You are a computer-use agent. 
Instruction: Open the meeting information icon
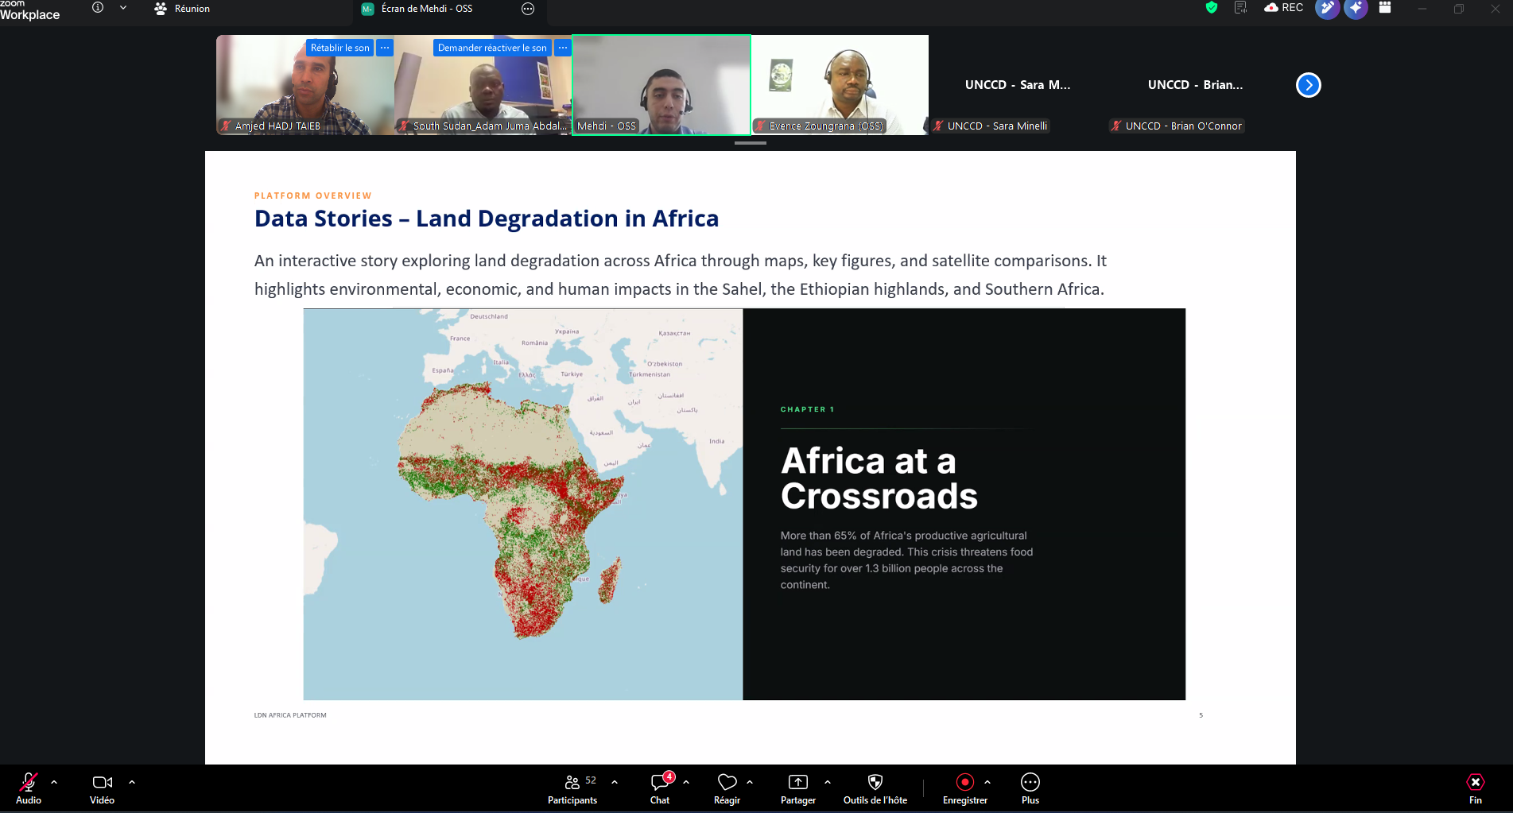pyautogui.click(x=98, y=8)
